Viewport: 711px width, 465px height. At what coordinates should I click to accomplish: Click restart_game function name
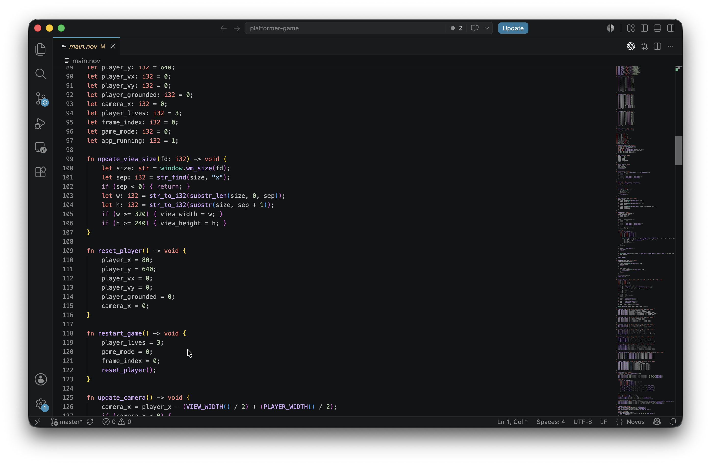[120, 333]
